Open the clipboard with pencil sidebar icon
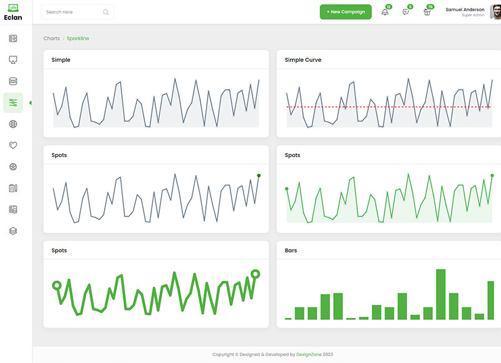This screenshot has width=501, height=363. click(x=13, y=188)
